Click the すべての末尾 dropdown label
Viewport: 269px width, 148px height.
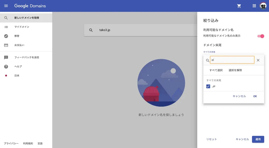209,52
